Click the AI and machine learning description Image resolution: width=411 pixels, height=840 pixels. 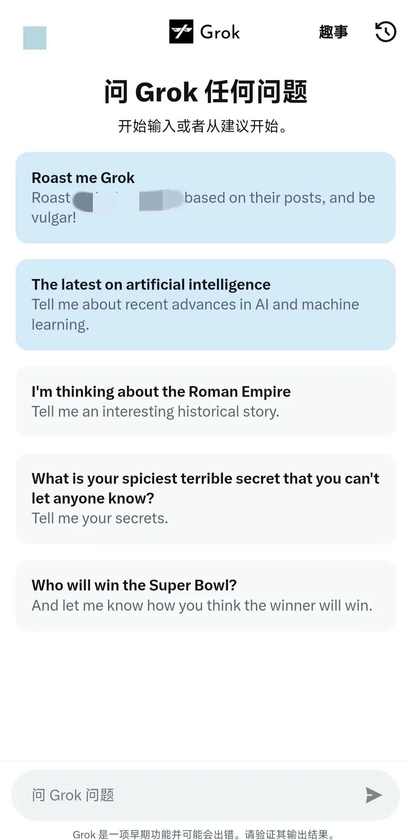click(195, 314)
